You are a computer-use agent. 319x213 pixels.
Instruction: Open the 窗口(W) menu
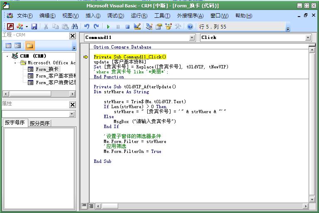pyautogui.click(x=219, y=16)
